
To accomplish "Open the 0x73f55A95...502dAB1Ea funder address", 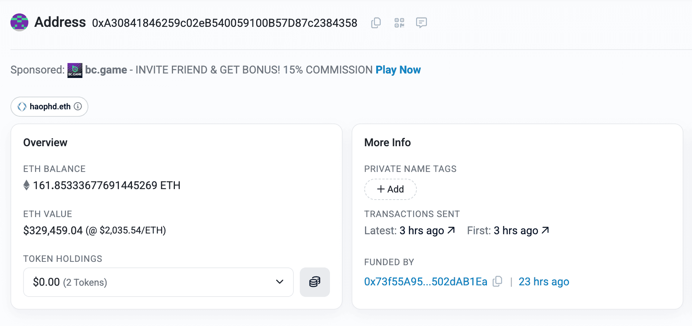I will click(425, 282).
